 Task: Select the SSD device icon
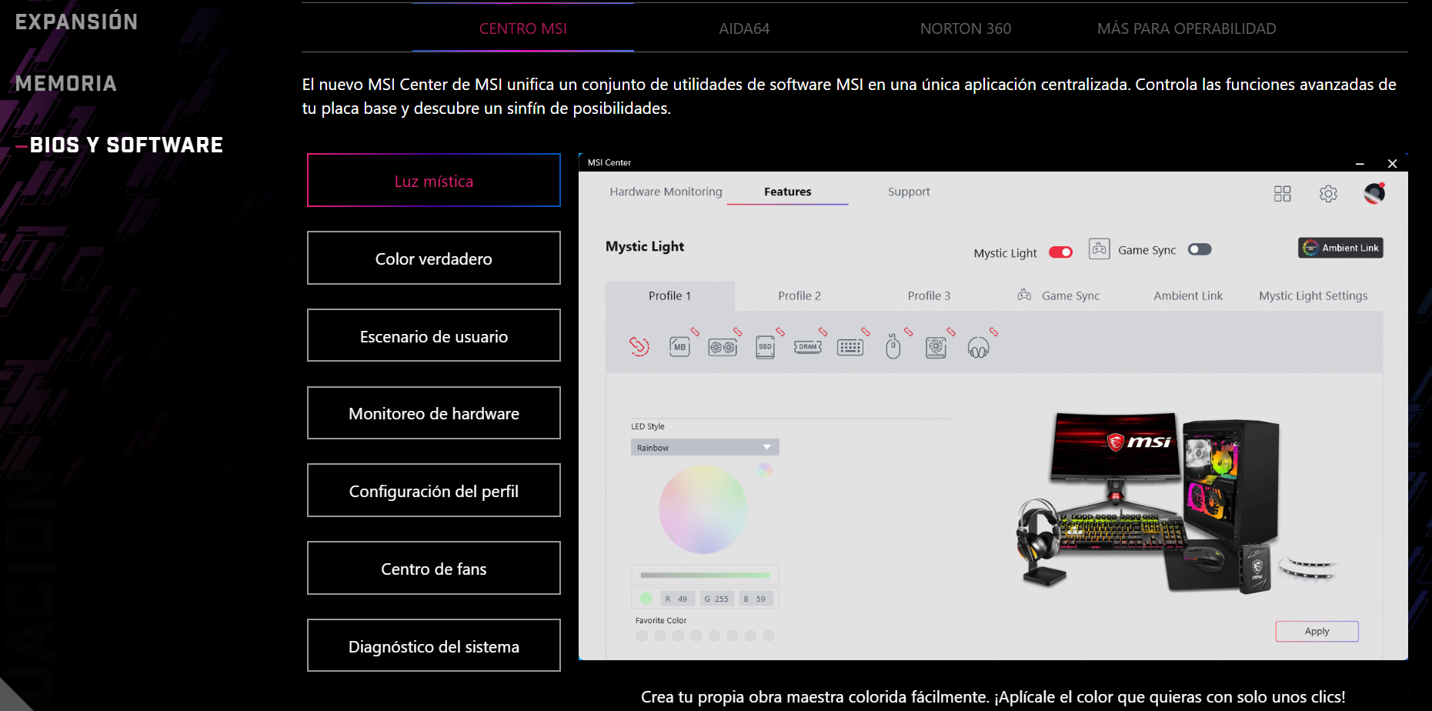tap(765, 347)
